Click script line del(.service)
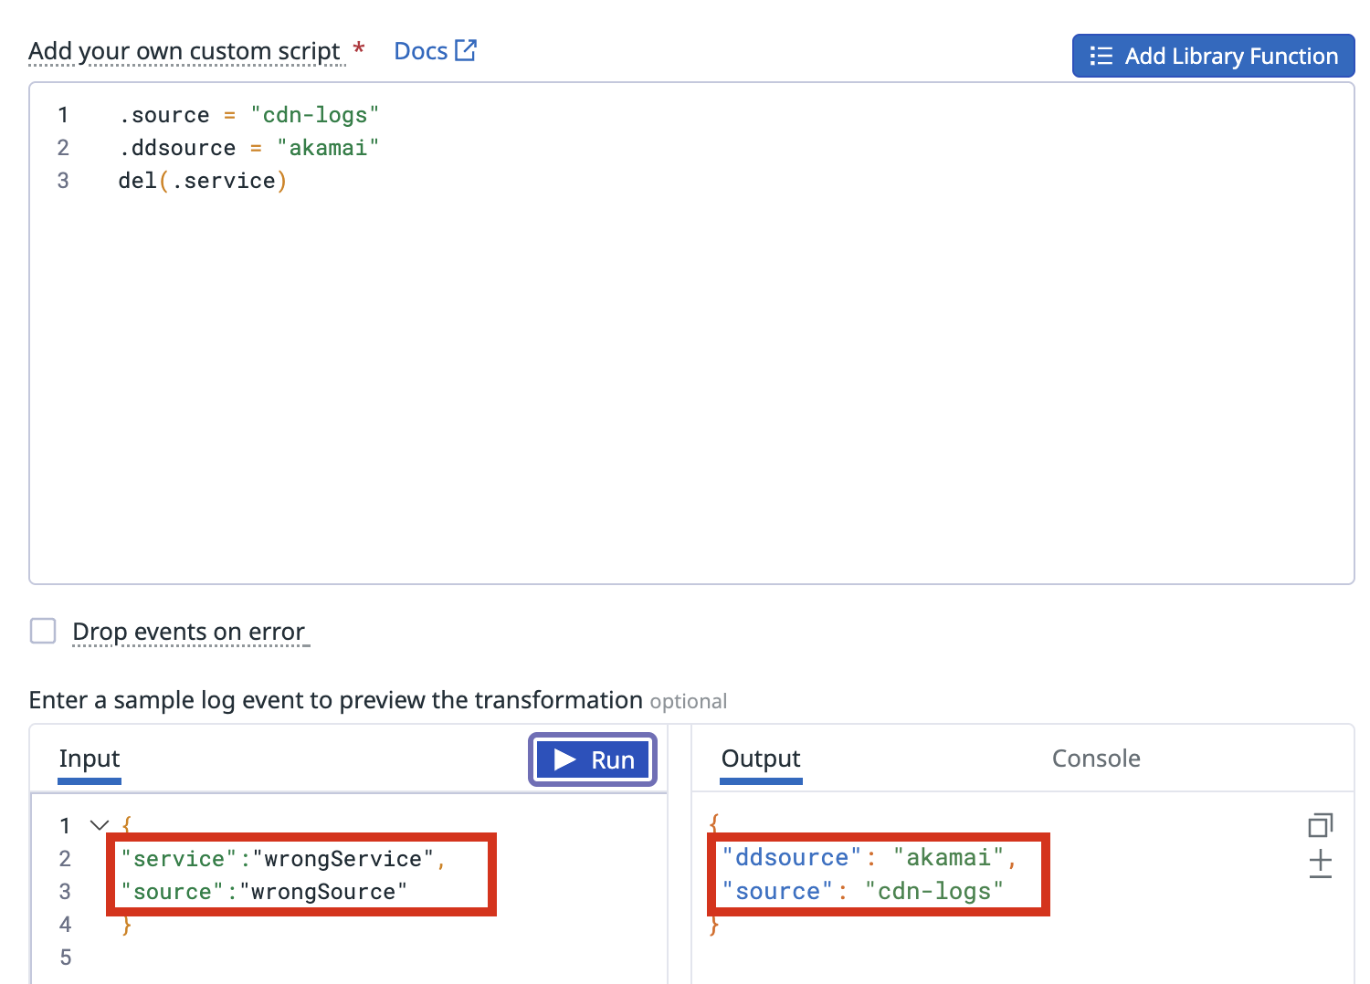The height and width of the screenshot is (984, 1370). [x=203, y=181]
